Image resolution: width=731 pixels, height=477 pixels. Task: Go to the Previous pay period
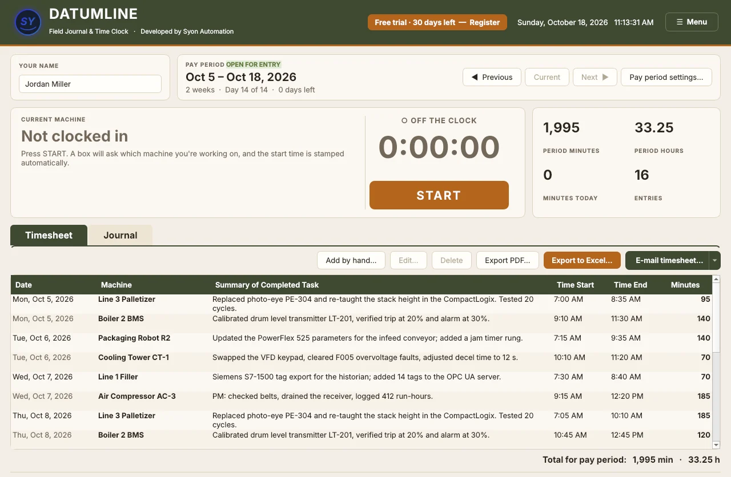coord(492,77)
